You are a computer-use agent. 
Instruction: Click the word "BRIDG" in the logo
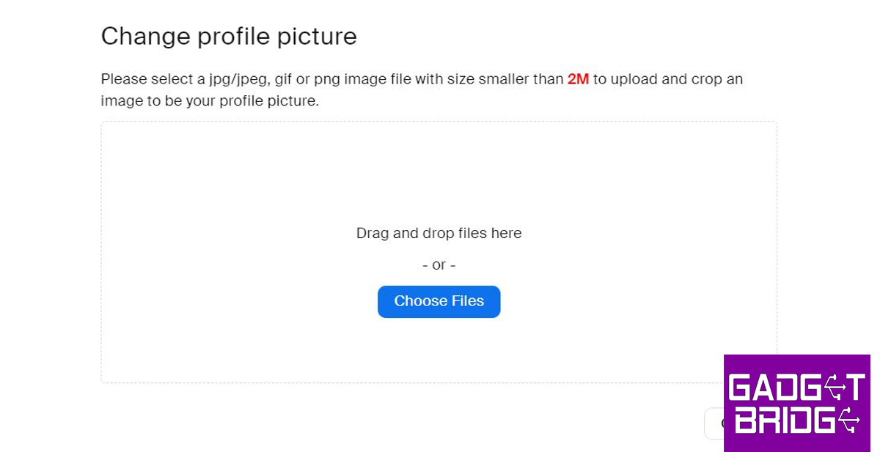[785, 420]
